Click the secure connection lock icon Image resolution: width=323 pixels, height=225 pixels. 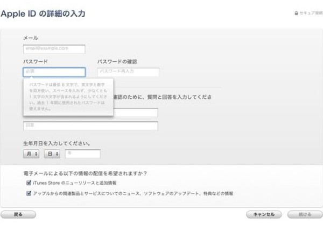[297, 13]
